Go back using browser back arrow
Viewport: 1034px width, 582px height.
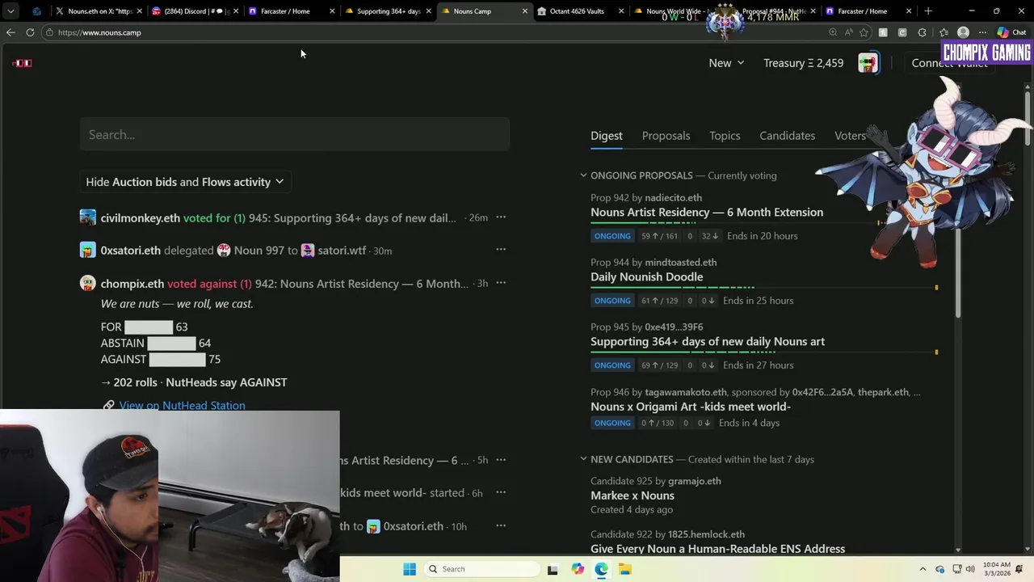pos(11,32)
